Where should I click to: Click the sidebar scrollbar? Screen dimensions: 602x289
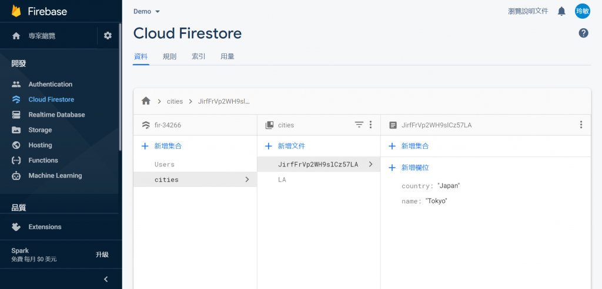[x=120, y=86]
